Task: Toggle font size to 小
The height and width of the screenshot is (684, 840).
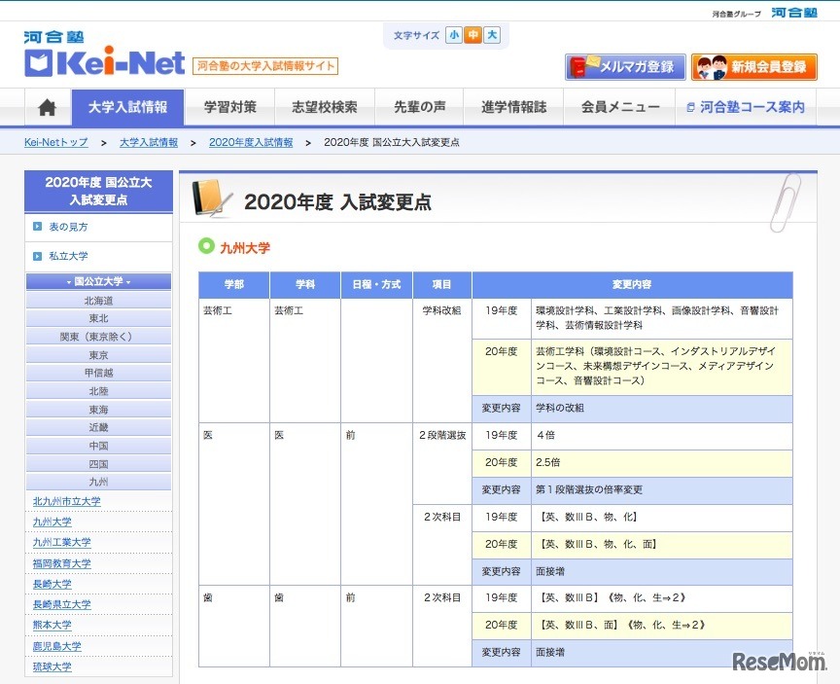Action: tap(453, 34)
